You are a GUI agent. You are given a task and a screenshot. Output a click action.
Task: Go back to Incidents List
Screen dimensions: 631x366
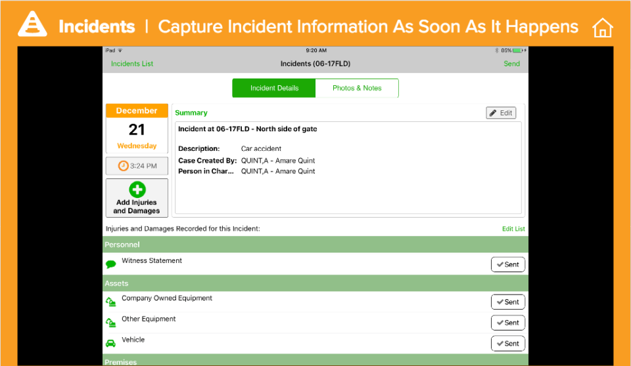(132, 64)
